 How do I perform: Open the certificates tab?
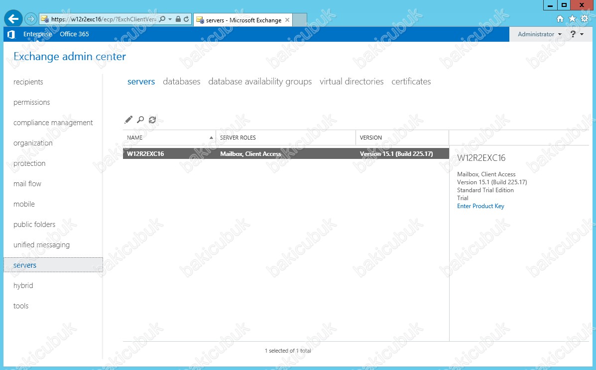pyautogui.click(x=411, y=81)
